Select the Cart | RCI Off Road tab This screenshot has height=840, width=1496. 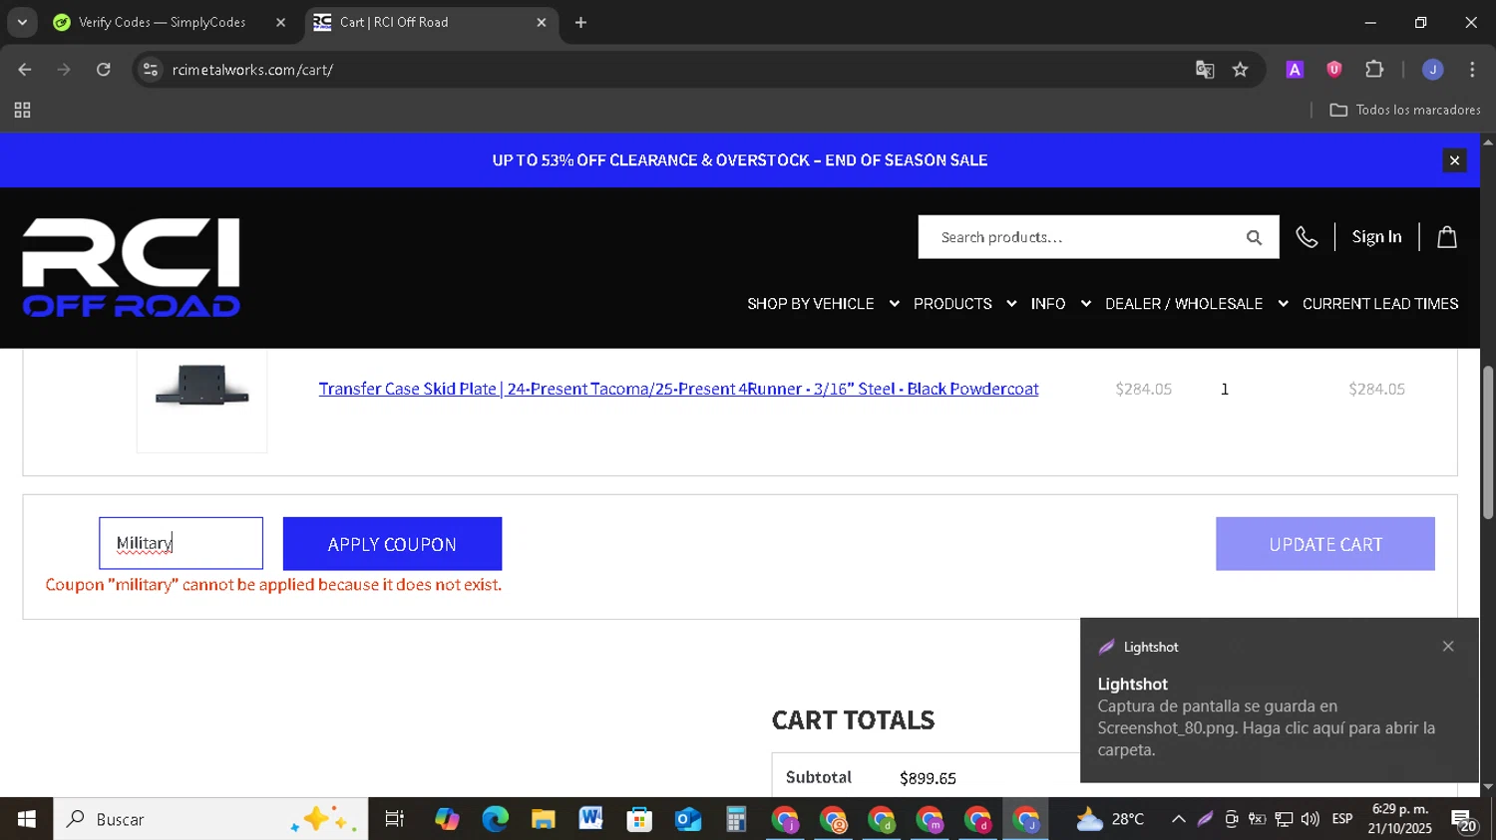394,22
